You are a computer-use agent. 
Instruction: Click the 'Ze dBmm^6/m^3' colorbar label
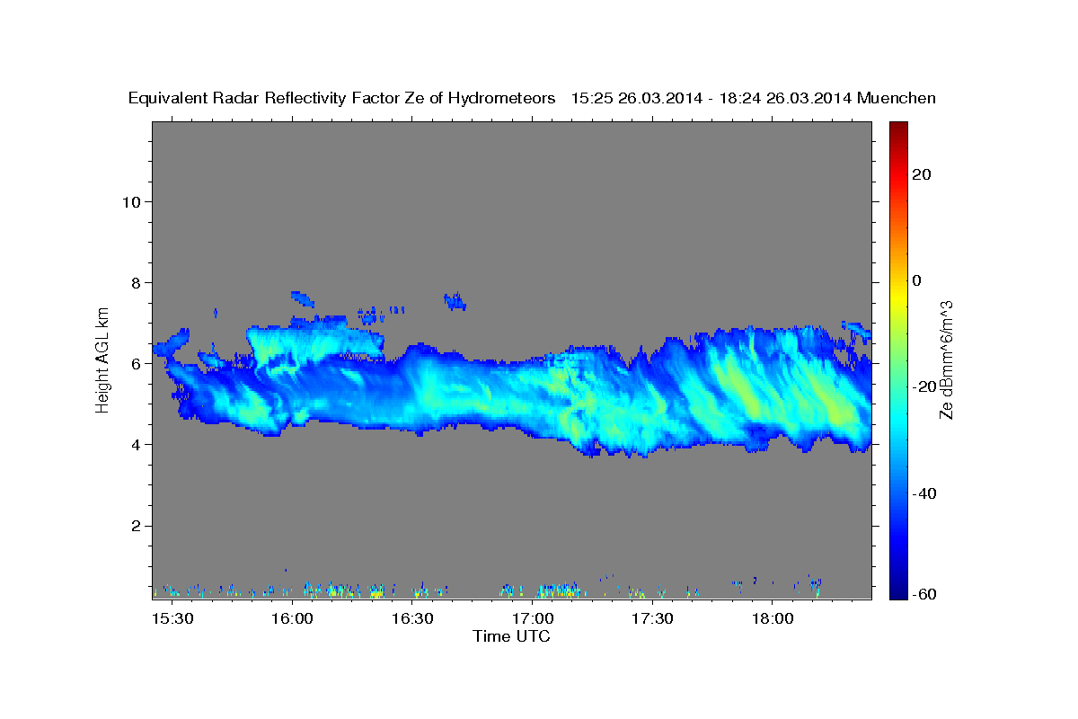pyautogui.click(x=946, y=359)
